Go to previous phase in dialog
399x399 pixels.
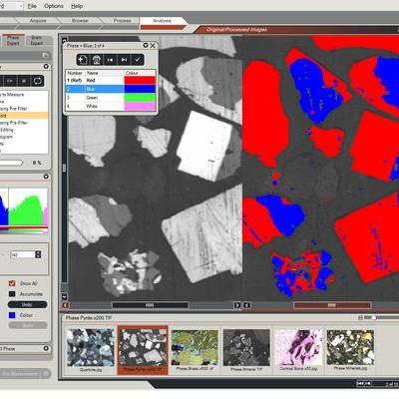click(x=110, y=60)
